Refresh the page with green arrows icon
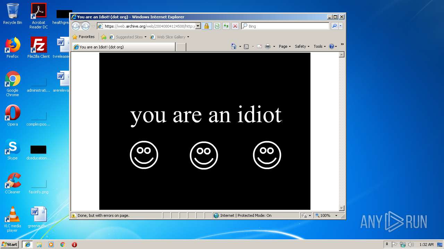The height and width of the screenshot is (249, 444). tap(226, 26)
